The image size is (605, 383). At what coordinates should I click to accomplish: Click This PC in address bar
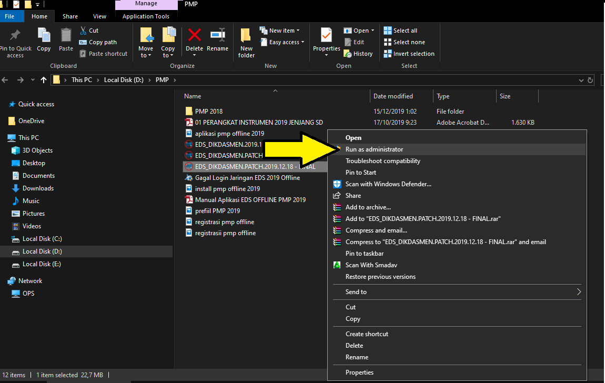tap(82, 80)
